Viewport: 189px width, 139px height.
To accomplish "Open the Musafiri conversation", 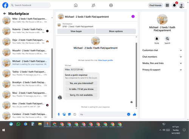I will click(26, 52).
